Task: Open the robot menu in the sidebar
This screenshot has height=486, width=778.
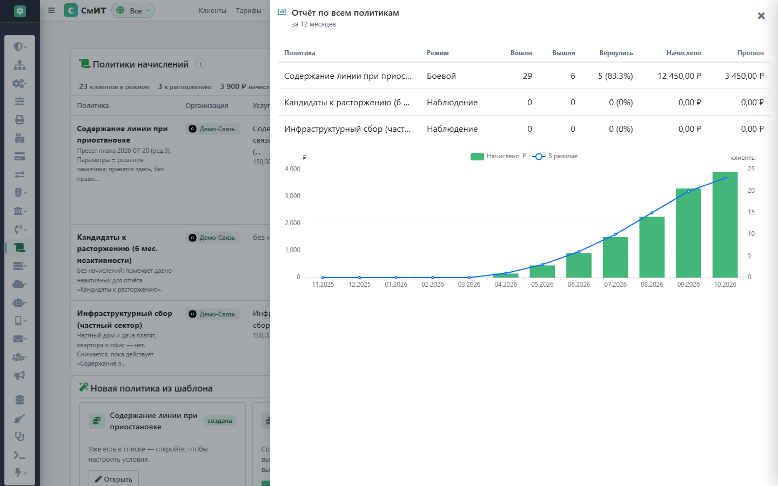Action: [20, 302]
